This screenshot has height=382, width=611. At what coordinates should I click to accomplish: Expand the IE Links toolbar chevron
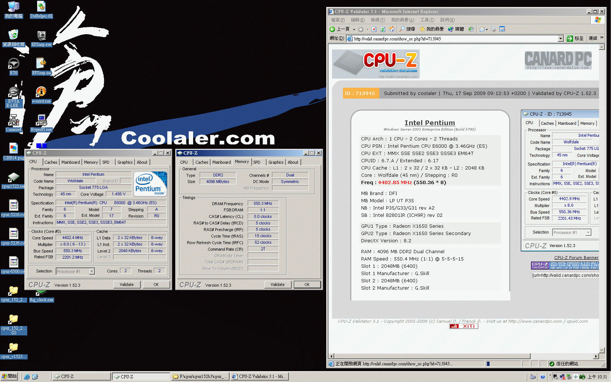coord(602,37)
